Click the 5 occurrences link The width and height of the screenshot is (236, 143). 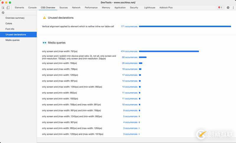(130, 116)
